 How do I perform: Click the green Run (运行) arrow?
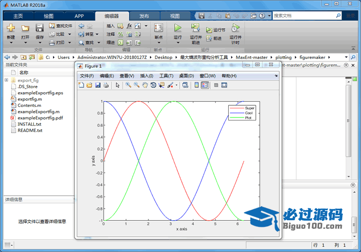pos(178,28)
